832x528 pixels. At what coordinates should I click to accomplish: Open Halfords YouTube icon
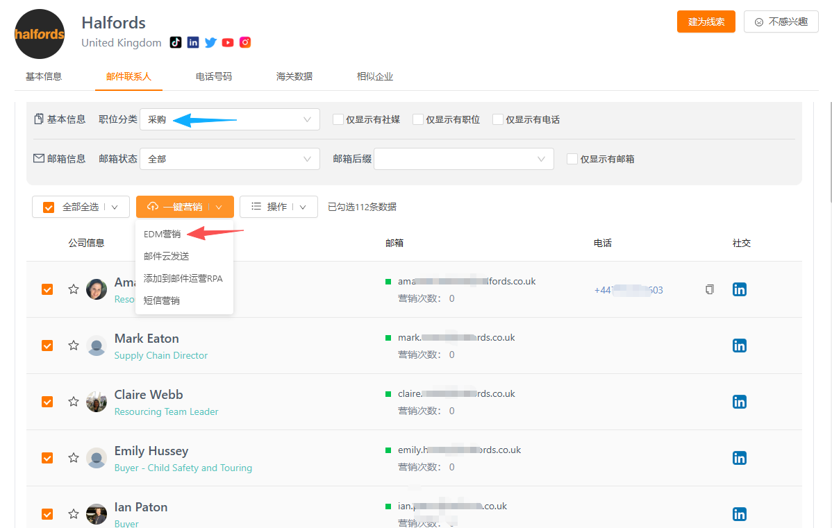click(228, 42)
